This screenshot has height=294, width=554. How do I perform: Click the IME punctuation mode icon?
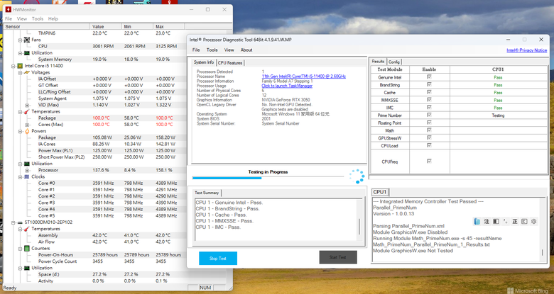click(505, 221)
